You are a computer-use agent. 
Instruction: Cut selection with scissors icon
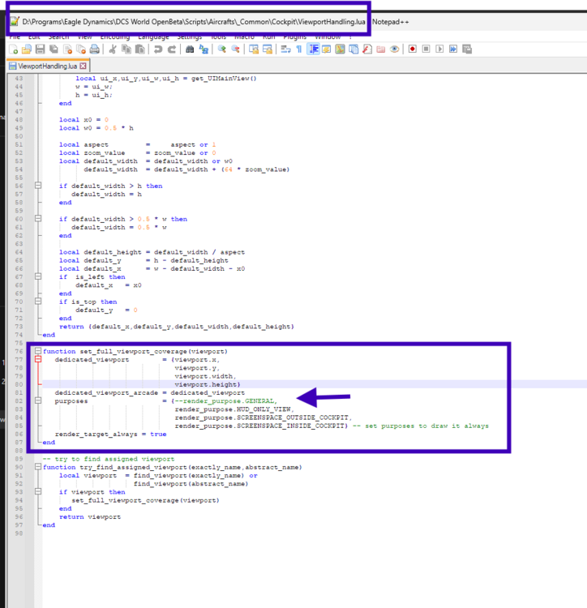(x=113, y=49)
